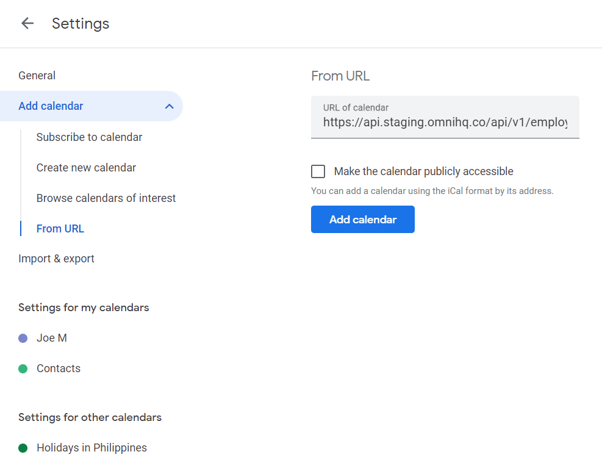The width and height of the screenshot is (602, 471).
Task: Click Holidays in Philippines color dot
Action: (23, 448)
